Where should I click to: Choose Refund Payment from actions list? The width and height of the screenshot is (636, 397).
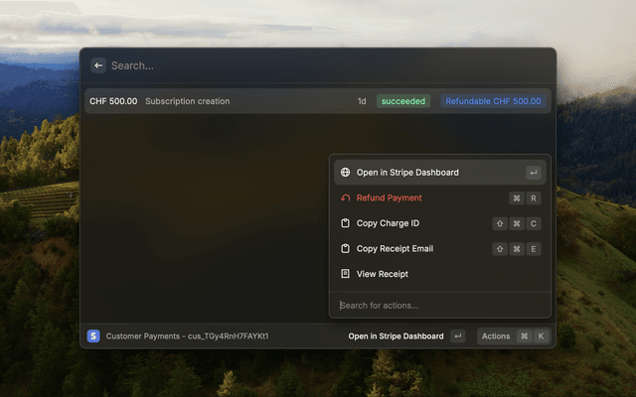pyautogui.click(x=439, y=198)
